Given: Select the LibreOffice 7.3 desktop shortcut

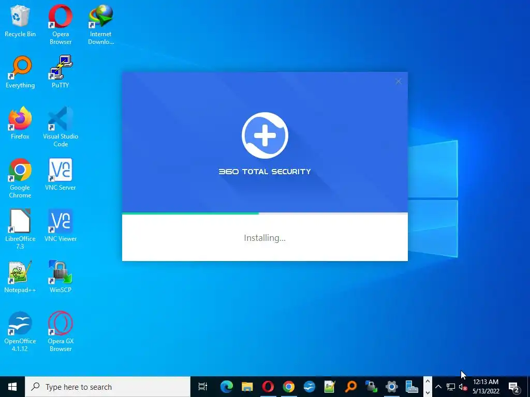Looking at the screenshot, I should pyautogui.click(x=20, y=229).
